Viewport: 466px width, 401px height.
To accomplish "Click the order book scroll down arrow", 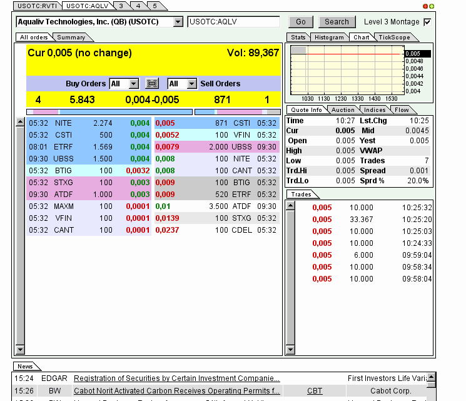I will point(20,349).
